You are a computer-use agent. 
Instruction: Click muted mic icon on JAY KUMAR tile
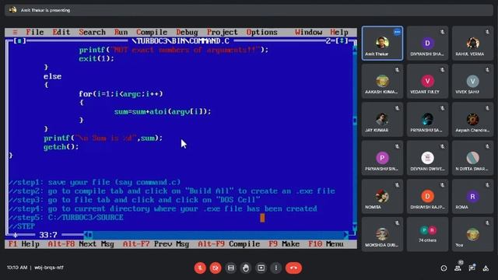(x=397, y=108)
